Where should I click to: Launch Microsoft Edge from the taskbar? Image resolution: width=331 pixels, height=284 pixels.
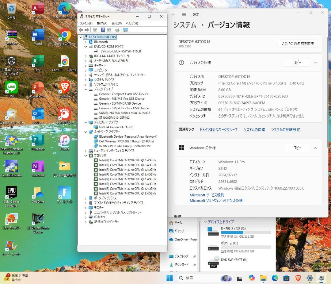[x=275, y=278]
